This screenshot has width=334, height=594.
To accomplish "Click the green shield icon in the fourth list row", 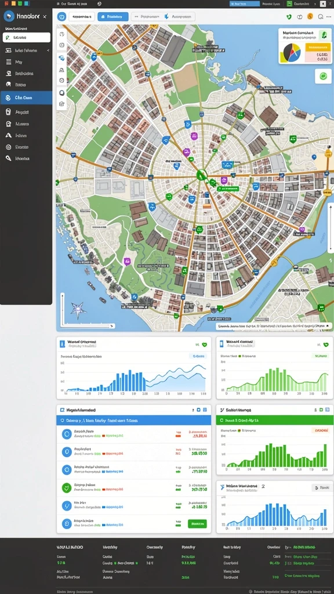I will (x=67, y=487).
